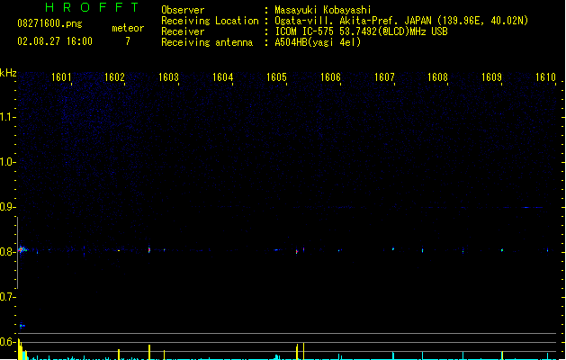This screenshot has width=566, height=360.
Task: Click time axis label 1608
Action: (x=437, y=77)
